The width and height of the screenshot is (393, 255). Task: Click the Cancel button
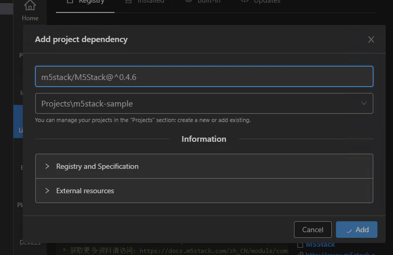tap(313, 230)
